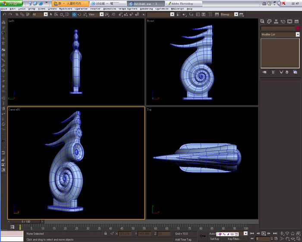Open the Display command panel tab
The height and width of the screenshot is (242, 302).
289,22
